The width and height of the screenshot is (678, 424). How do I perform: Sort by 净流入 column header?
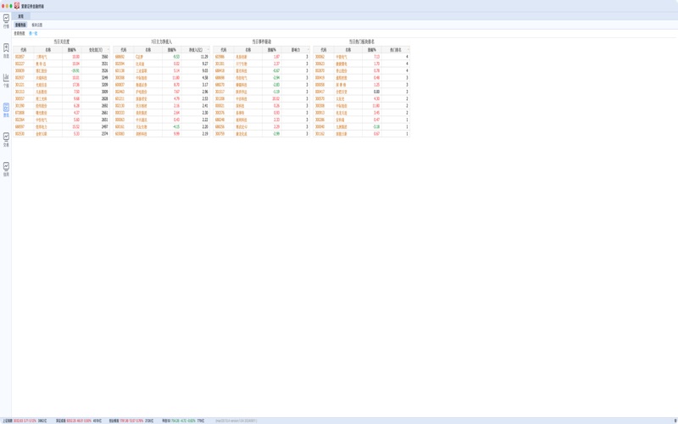coord(194,50)
